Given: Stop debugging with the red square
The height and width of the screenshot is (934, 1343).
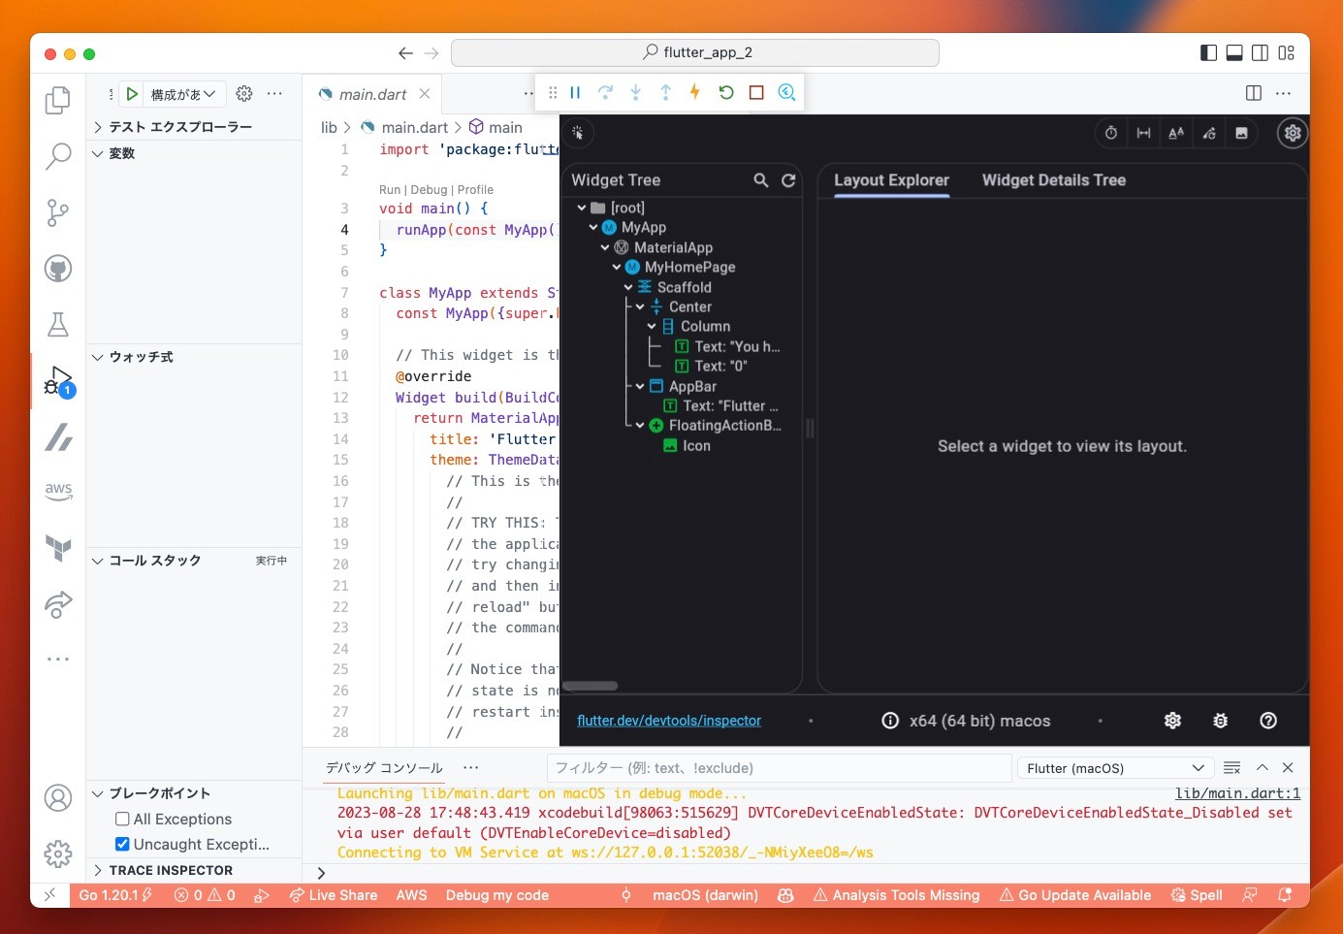Looking at the screenshot, I should pos(756,92).
